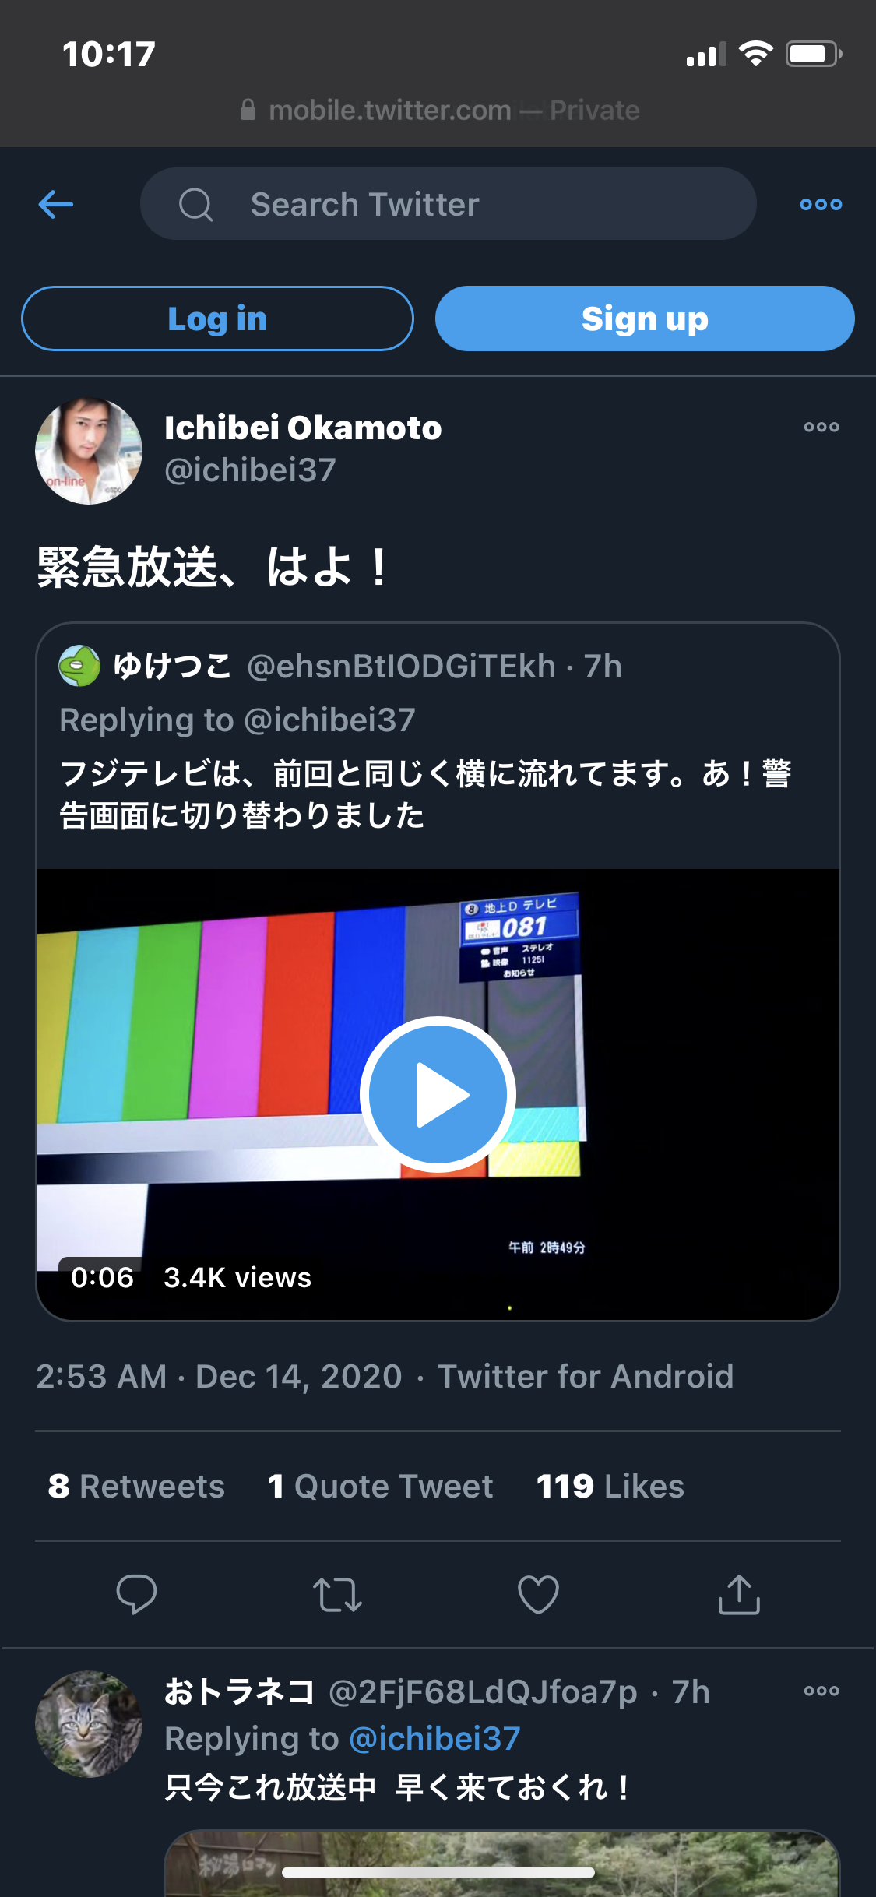Click the ゆけつこ frog avatar

79,666
